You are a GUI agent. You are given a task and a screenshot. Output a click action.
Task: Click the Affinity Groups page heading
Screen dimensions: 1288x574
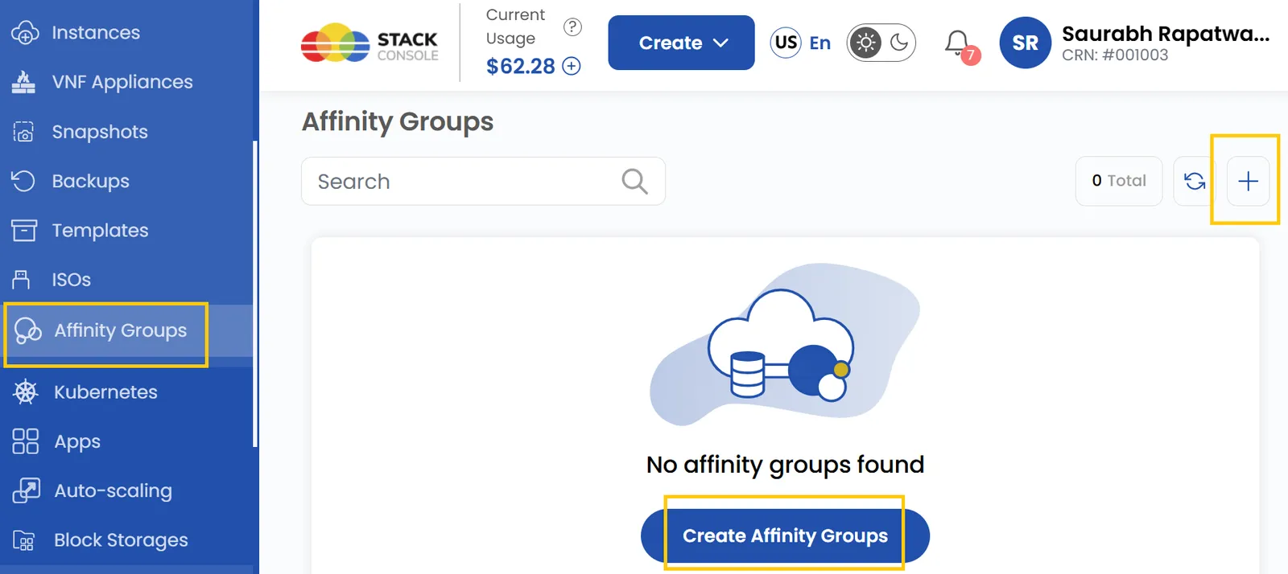(398, 121)
